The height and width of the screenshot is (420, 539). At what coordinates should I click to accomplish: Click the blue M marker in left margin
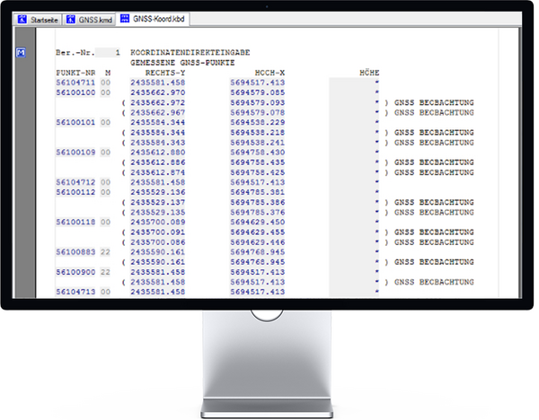click(x=21, y=53)
